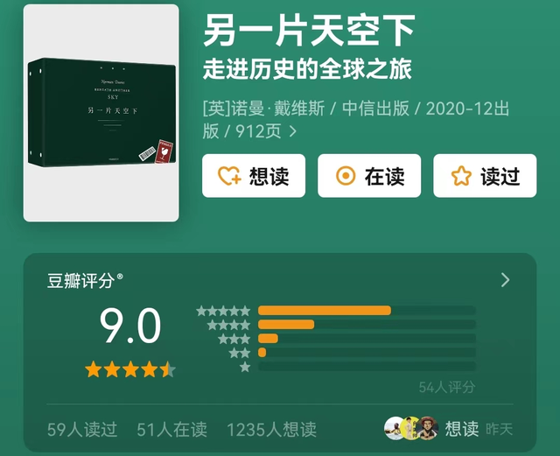Open the yellow middle user avatar
Viewport: 560px width, 456px height.
click(x=410, y=428)
